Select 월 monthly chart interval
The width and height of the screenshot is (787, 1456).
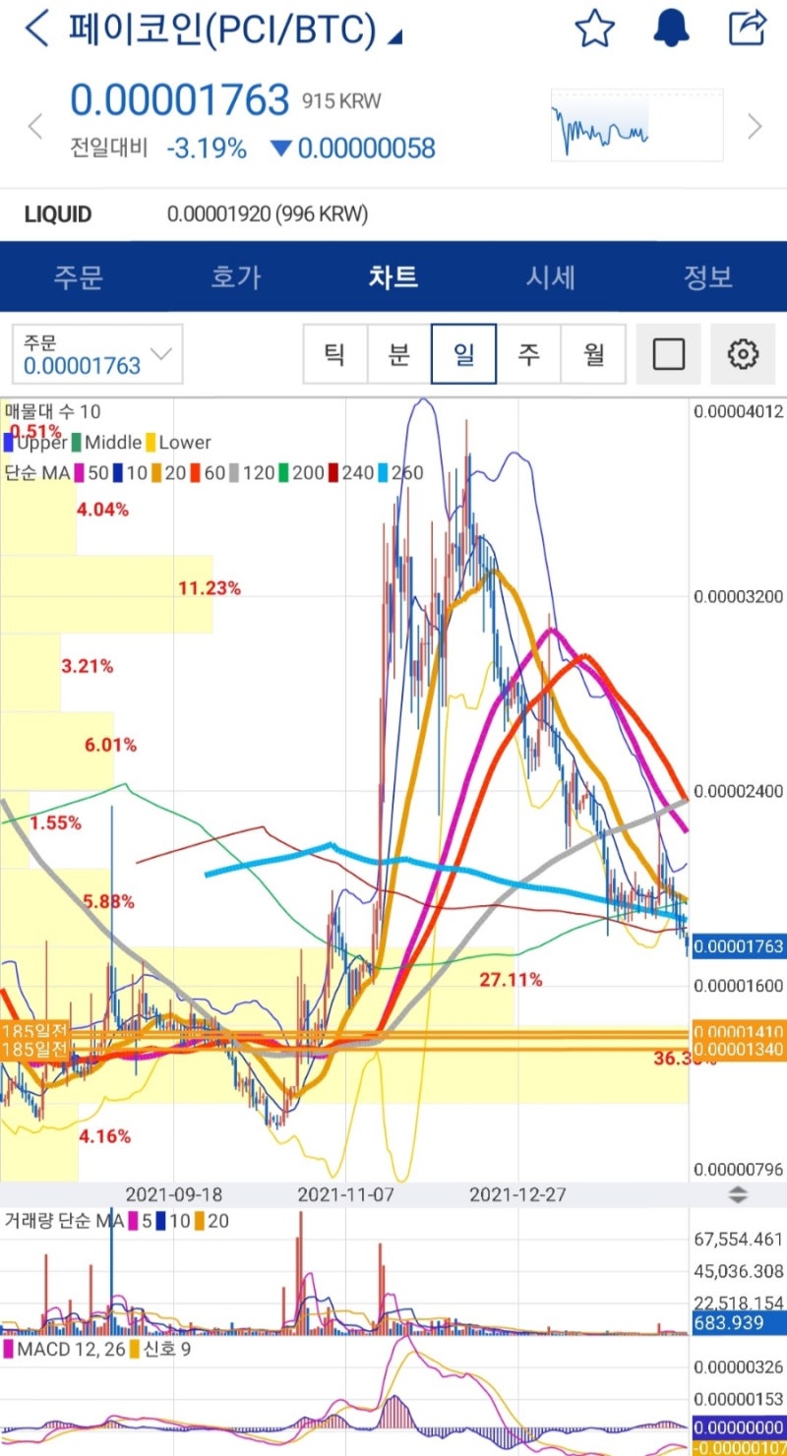pos(593,353)
